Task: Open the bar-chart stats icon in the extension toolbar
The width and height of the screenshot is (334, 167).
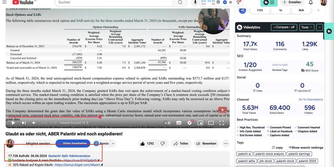Action: (218, 2)
